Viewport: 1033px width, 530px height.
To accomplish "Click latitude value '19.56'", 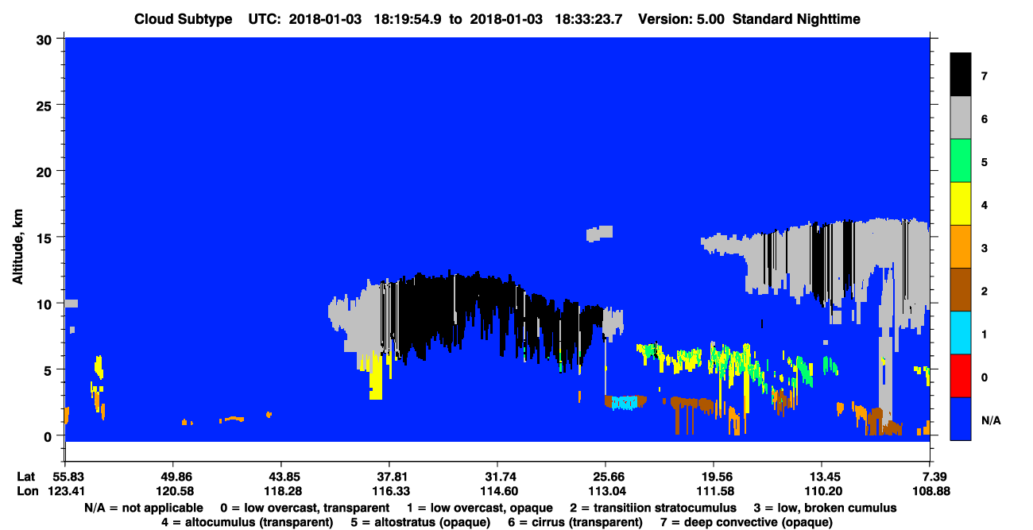I will (714, 476).
